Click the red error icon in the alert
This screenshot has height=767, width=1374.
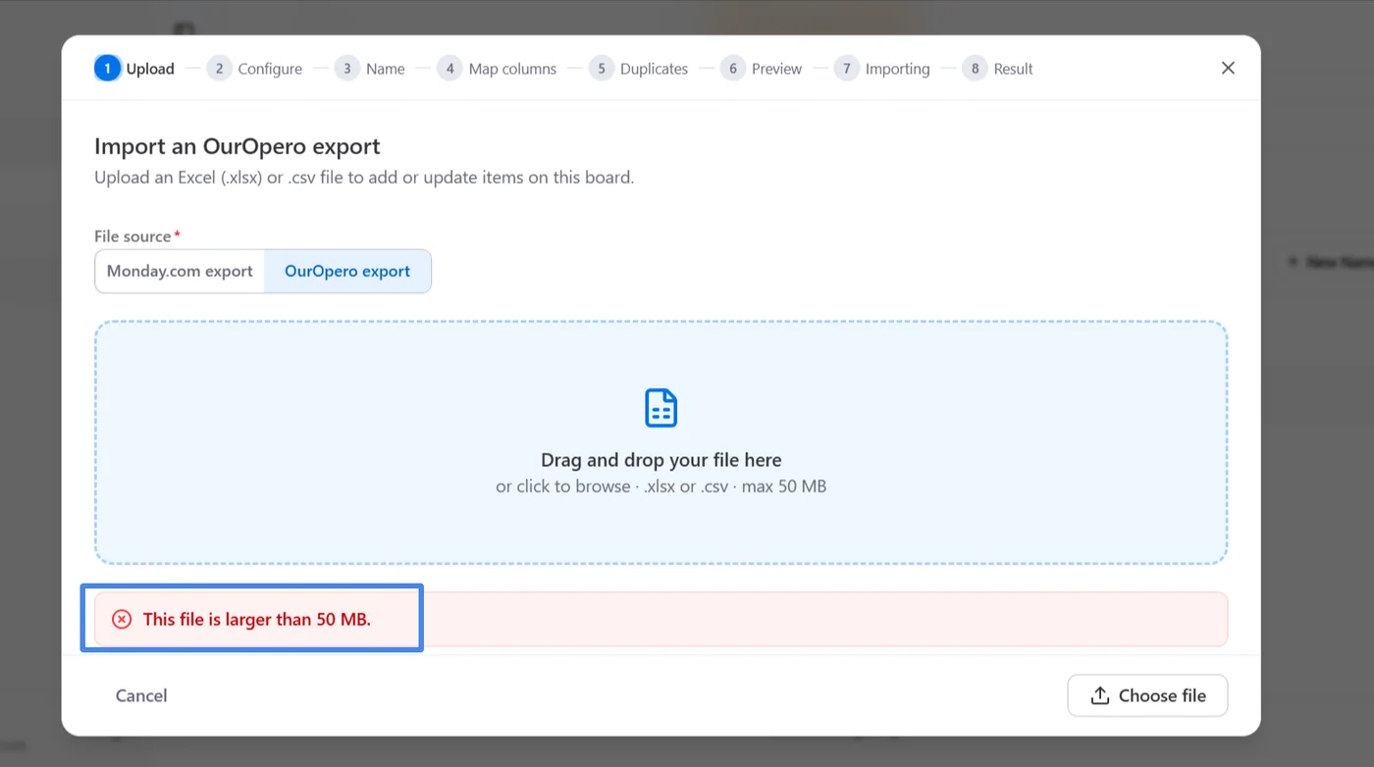point(122,619)
